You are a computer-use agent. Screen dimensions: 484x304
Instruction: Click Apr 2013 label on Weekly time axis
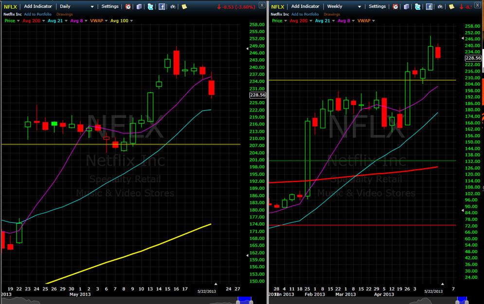pos(384,294)
